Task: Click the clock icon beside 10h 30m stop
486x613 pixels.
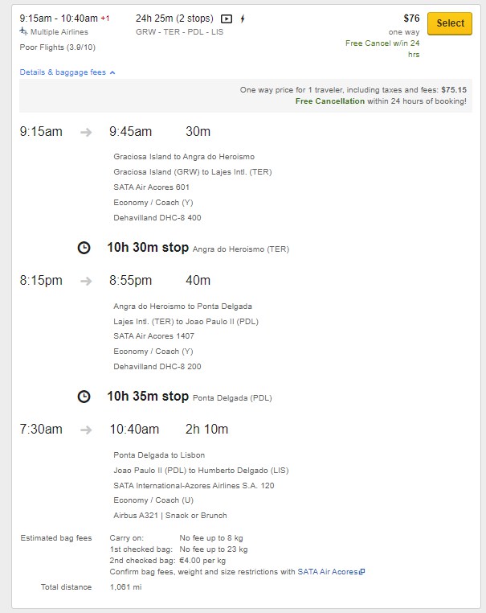Action: point(84,248)
